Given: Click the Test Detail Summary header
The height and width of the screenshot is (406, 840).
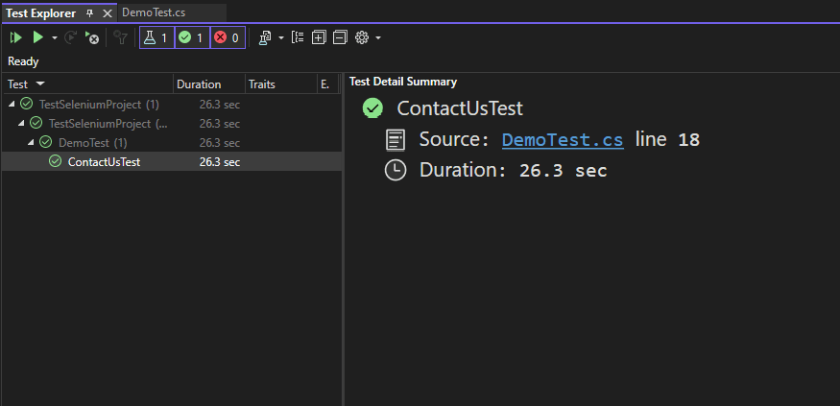Looking at the screenshot, I should 403,82.
